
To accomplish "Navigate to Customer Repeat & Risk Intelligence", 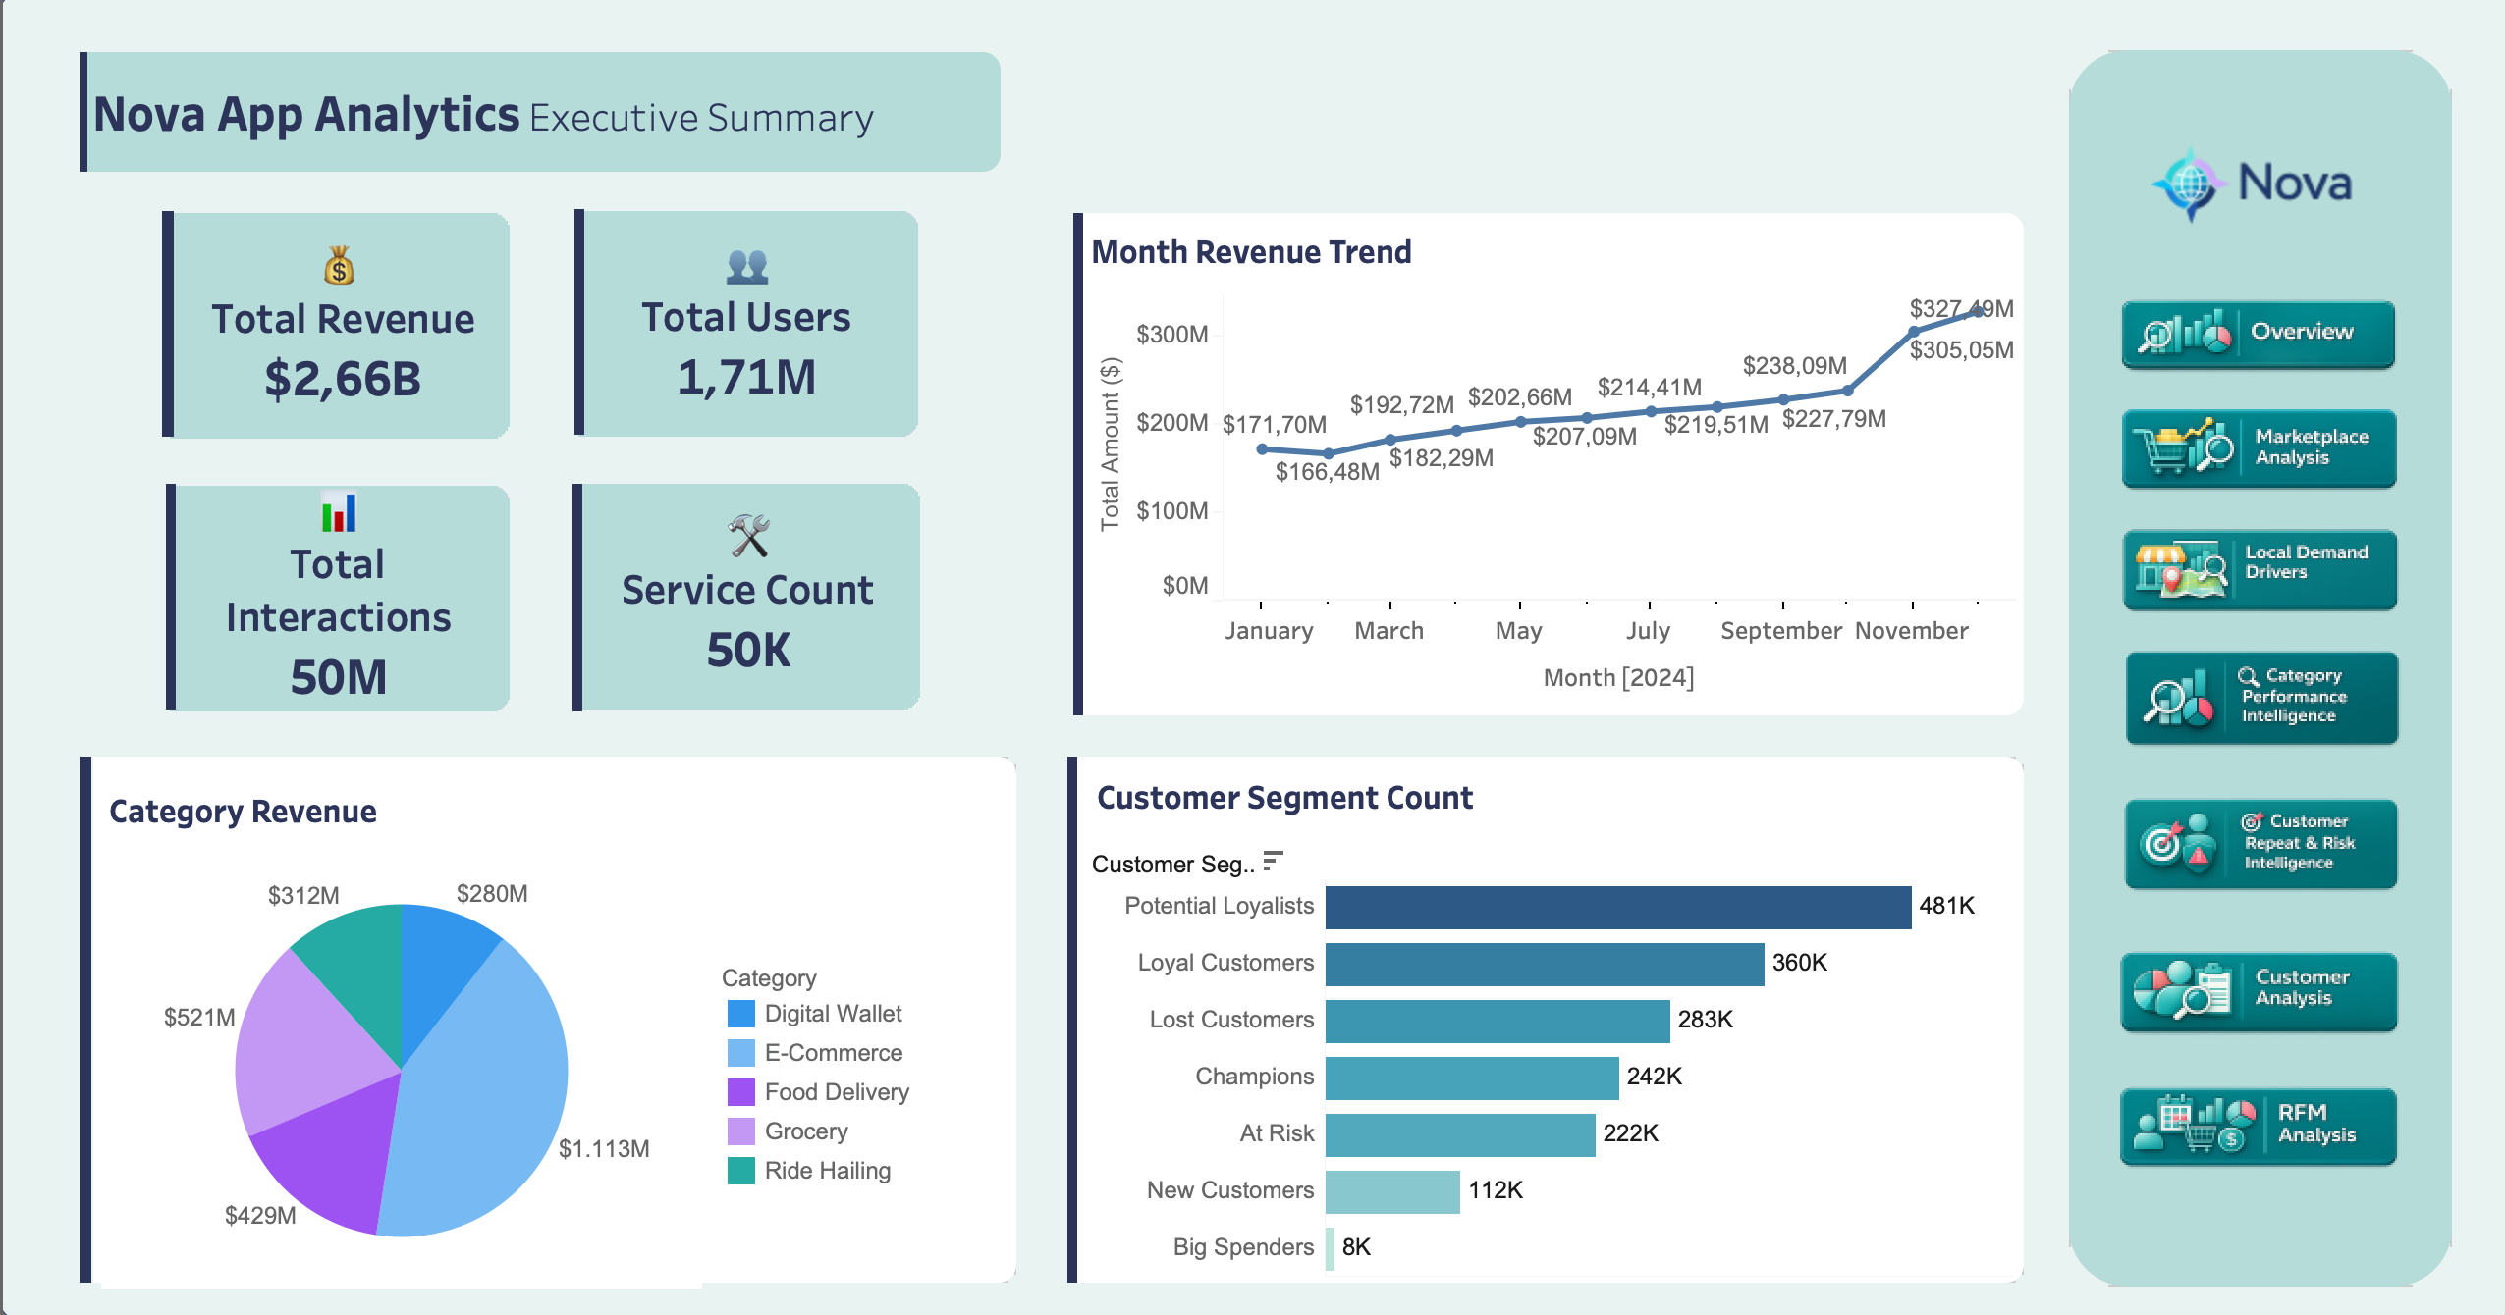I will [2260, 844].
